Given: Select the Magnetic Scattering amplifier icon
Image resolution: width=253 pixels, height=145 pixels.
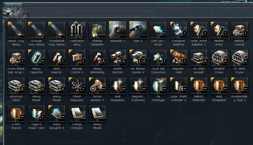Looking at the screenshot, I should [138, 86].
